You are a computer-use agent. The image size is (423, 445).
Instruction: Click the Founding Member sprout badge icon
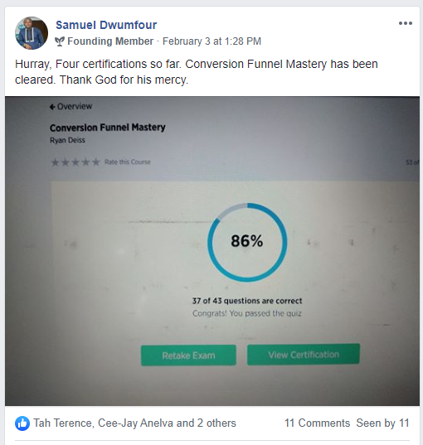(x=60, y=41)
